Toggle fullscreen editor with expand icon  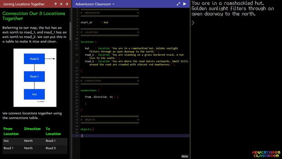(178, 4)
